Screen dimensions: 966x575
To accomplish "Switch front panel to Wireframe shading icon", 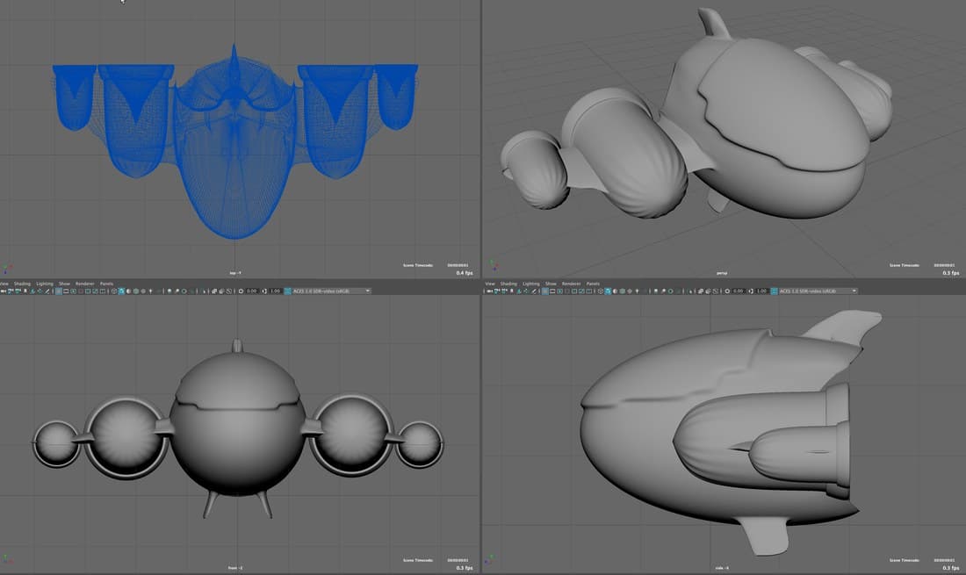I will pyautogui.click(x=114, y=291).
